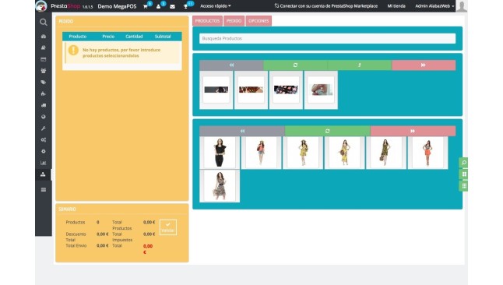Screen dimensions: 503x285
Task: Add the second product in top row
Action: click(x=261, y=153)
